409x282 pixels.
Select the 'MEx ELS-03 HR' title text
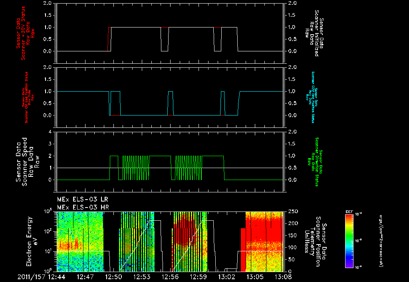[83, 208]
